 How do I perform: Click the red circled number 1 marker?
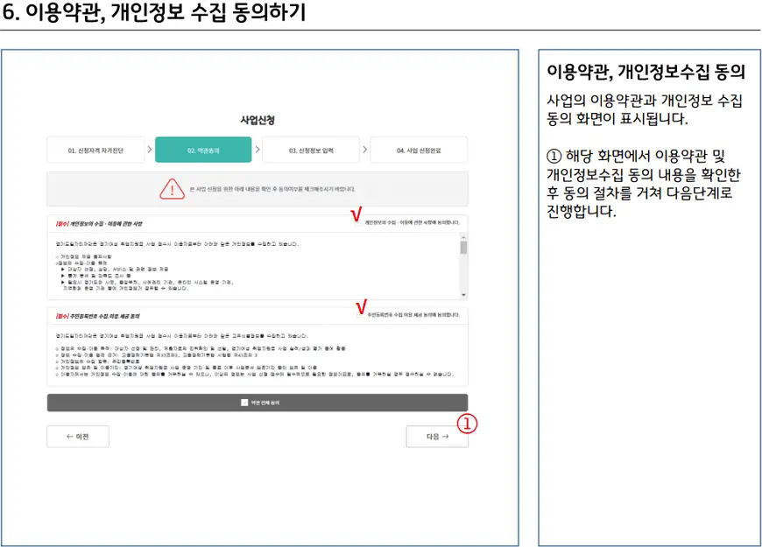coord(467,424)
